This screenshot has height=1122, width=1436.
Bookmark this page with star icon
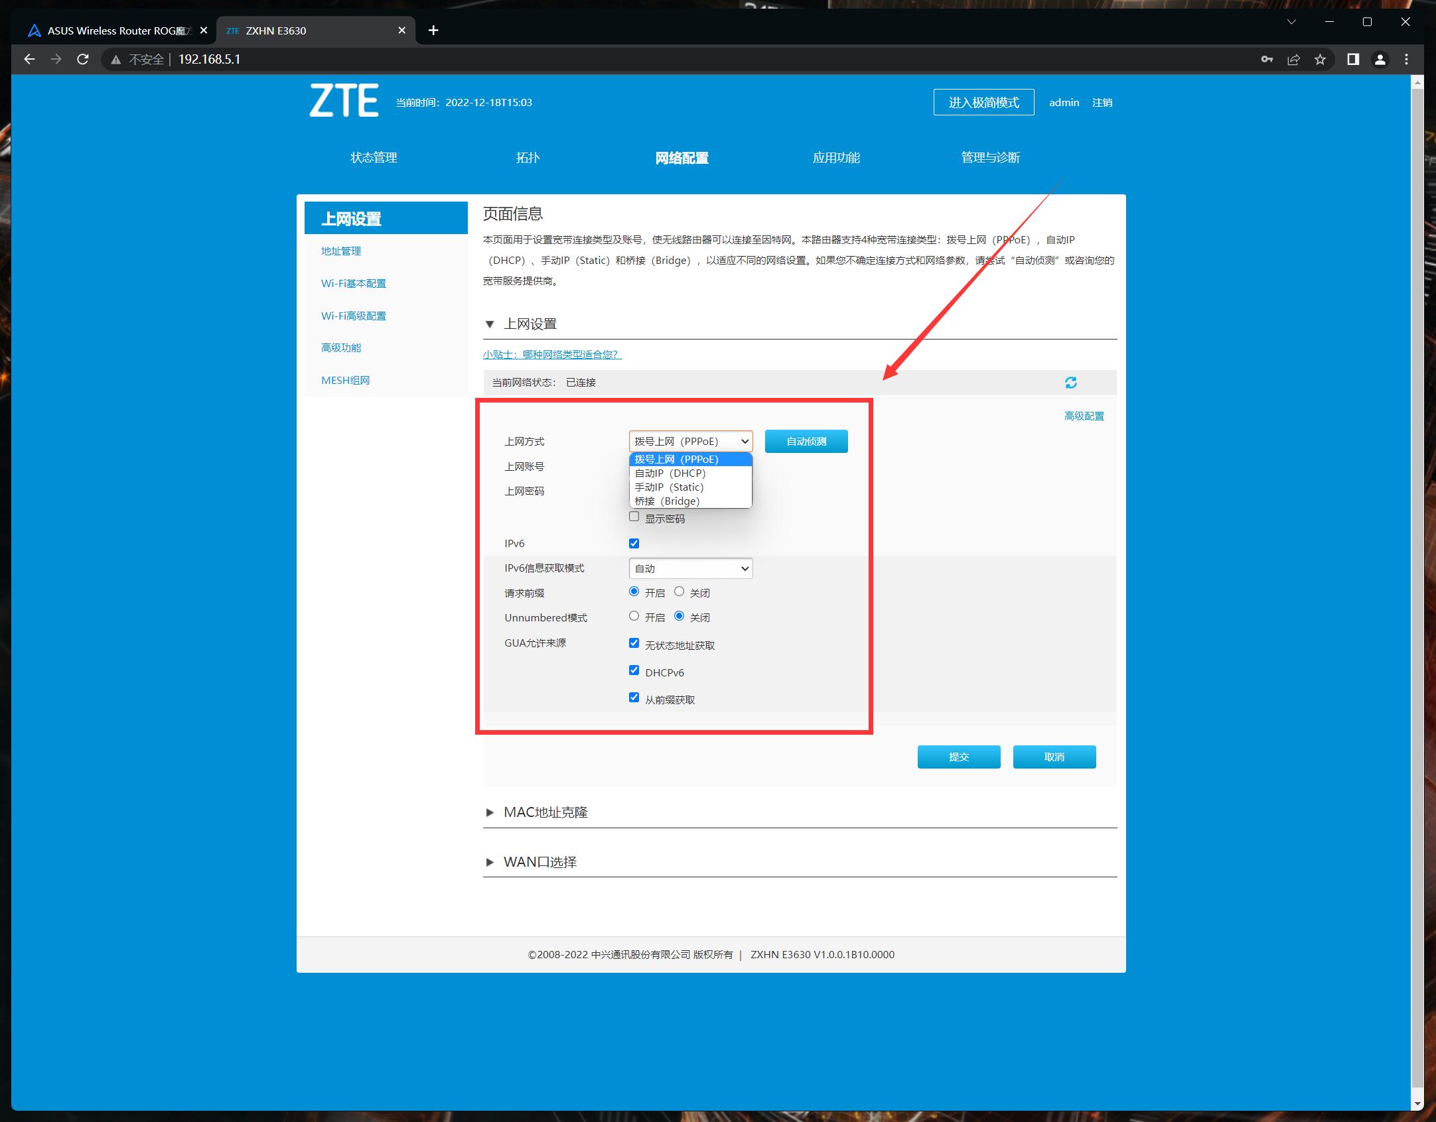1320,60
